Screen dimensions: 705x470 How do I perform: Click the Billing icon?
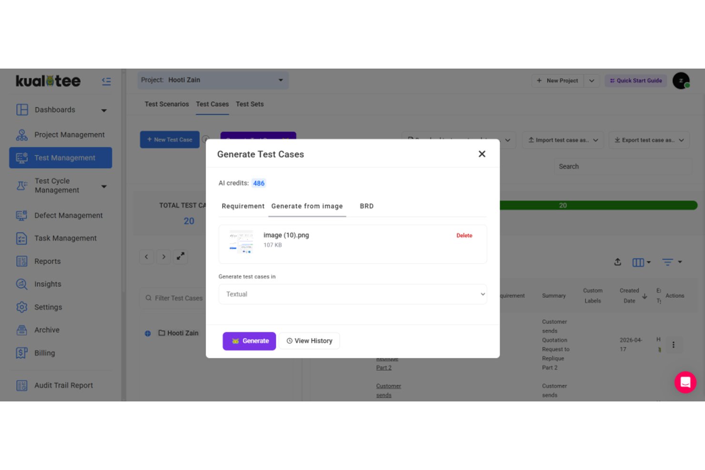[x=22, y=353]
